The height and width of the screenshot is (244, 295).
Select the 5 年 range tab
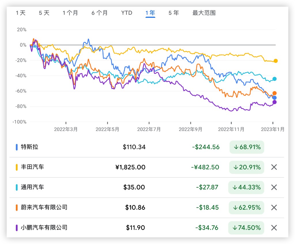tap(174, 13)
